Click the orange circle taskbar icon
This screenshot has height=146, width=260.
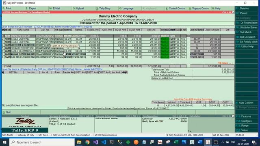[136, 142]
